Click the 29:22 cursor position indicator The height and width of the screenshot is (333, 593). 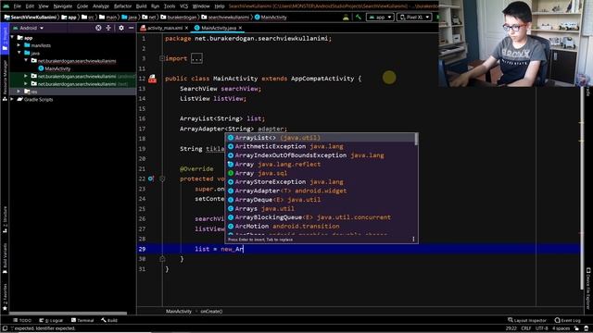point(511,328)
